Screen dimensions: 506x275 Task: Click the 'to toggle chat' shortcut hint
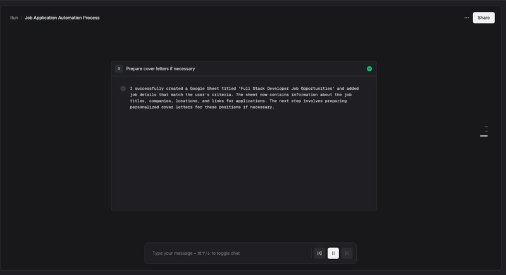coord(226,253)
